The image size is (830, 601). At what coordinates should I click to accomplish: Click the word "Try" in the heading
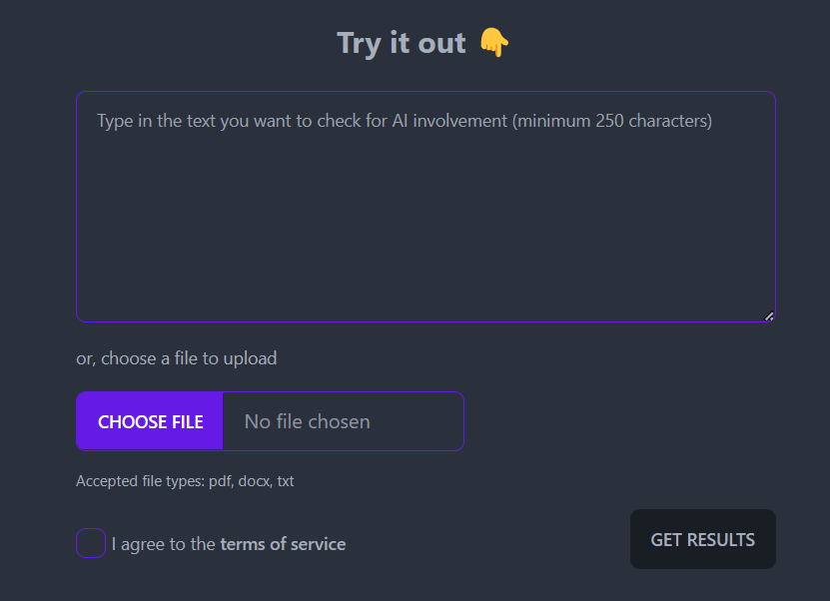point(358,43)
